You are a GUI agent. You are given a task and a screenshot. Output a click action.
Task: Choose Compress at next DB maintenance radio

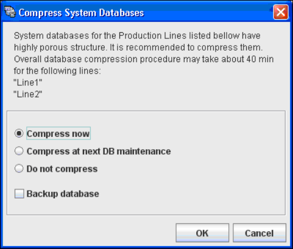[19, 151]
